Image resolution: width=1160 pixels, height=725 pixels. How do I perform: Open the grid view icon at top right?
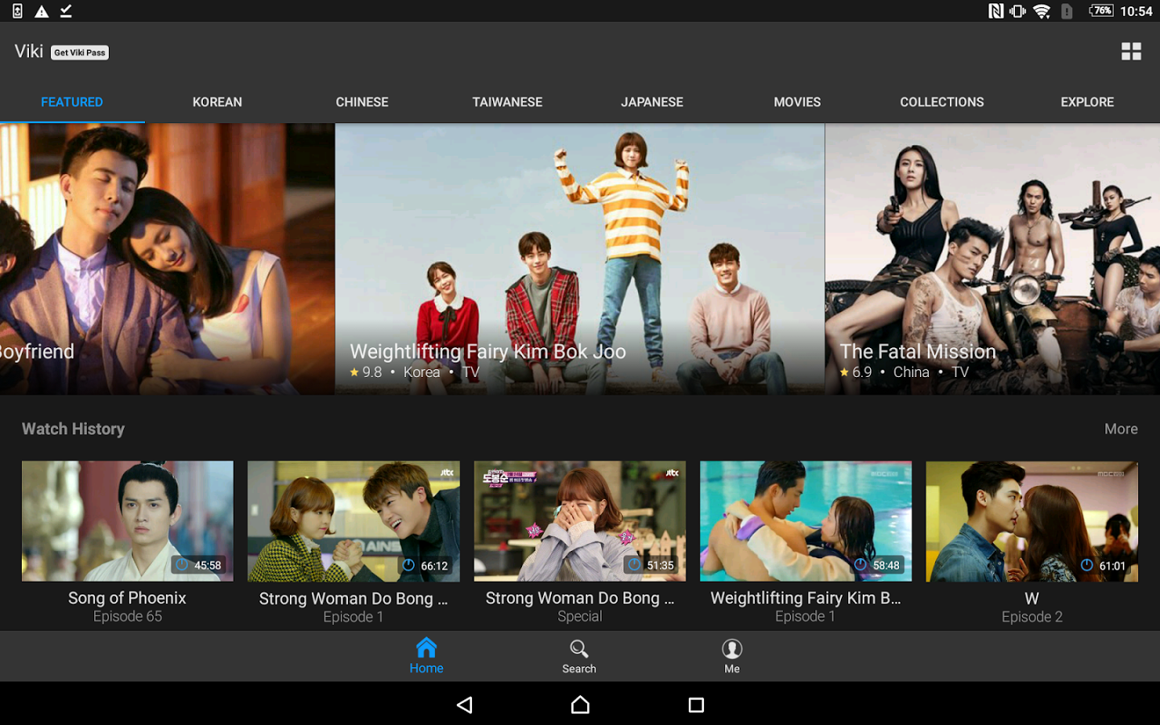tap(1131, 52)
